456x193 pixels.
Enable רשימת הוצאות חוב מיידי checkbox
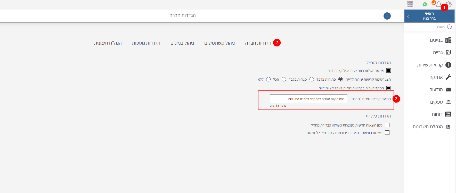(x=387, y=133)
